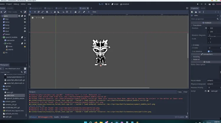The width and height of the screenshot is (221, 123).
Task: Open skeleton options bone icon
Action: (x=84, y=12)
